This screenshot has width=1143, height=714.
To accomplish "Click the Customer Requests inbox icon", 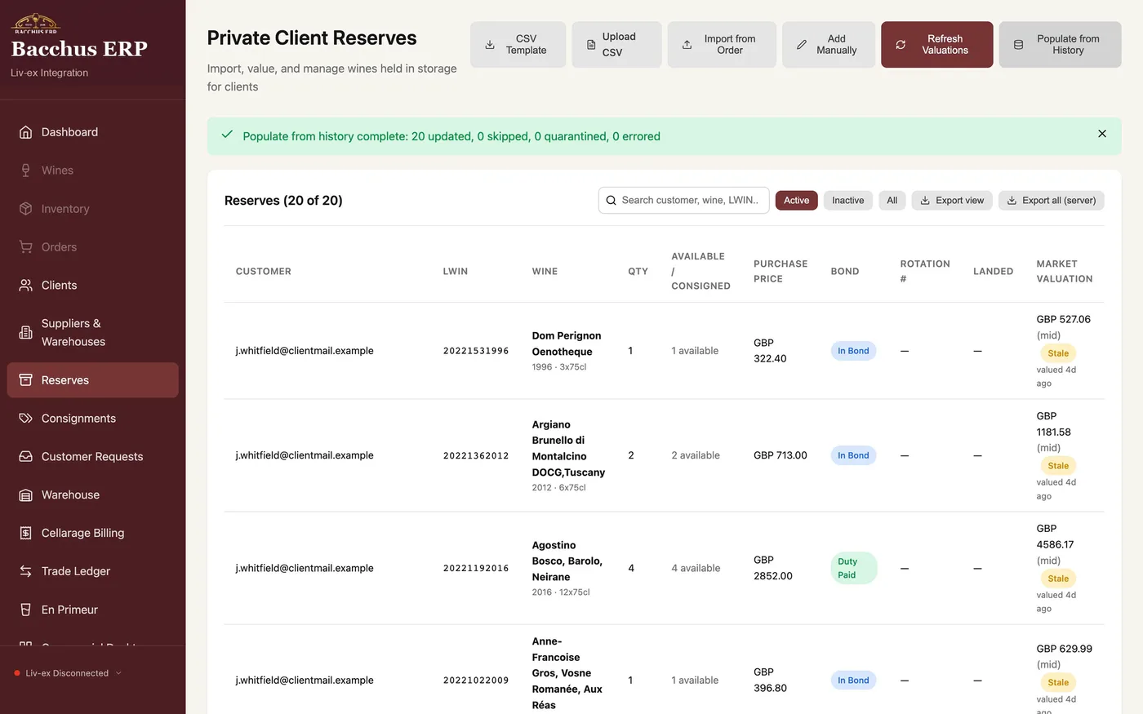I will point(26,457).
